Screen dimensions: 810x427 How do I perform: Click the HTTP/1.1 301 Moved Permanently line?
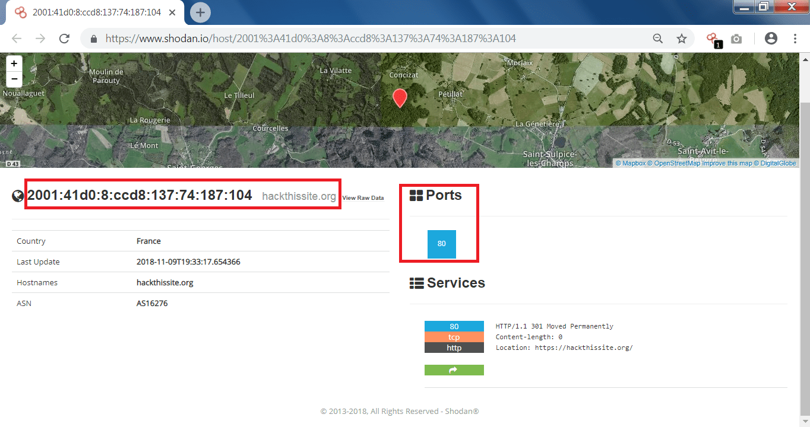coord(555,326)
